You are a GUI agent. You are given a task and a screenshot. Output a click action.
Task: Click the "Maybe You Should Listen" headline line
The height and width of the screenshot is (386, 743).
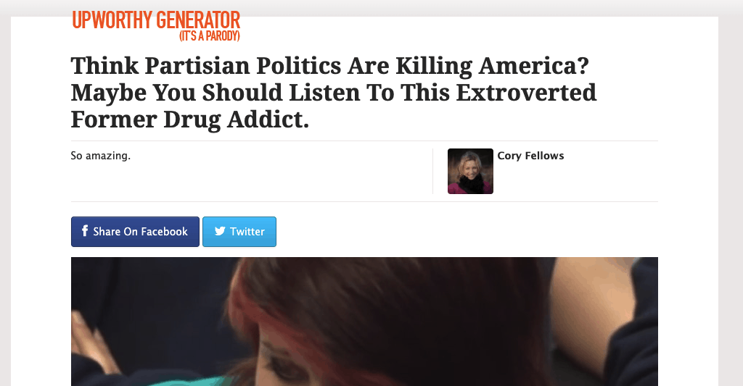(334, 93)
